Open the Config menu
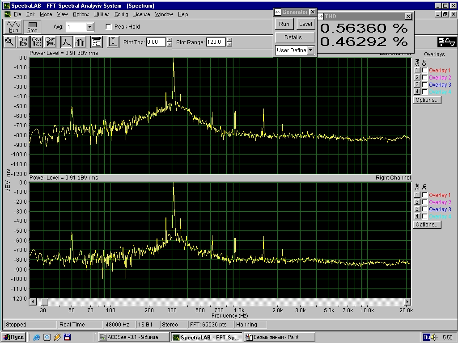Image resolution: width=458 pixels, height=343 pixels. (121, 14)
